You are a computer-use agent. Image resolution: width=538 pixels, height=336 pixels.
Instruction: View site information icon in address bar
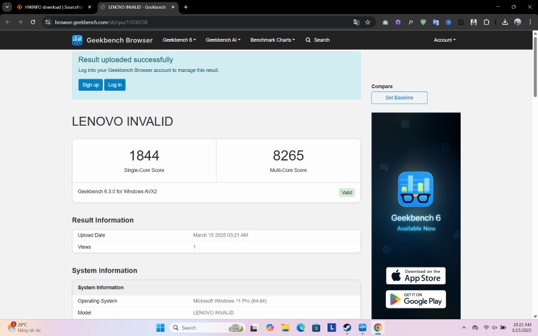click(x=48, y=22)
